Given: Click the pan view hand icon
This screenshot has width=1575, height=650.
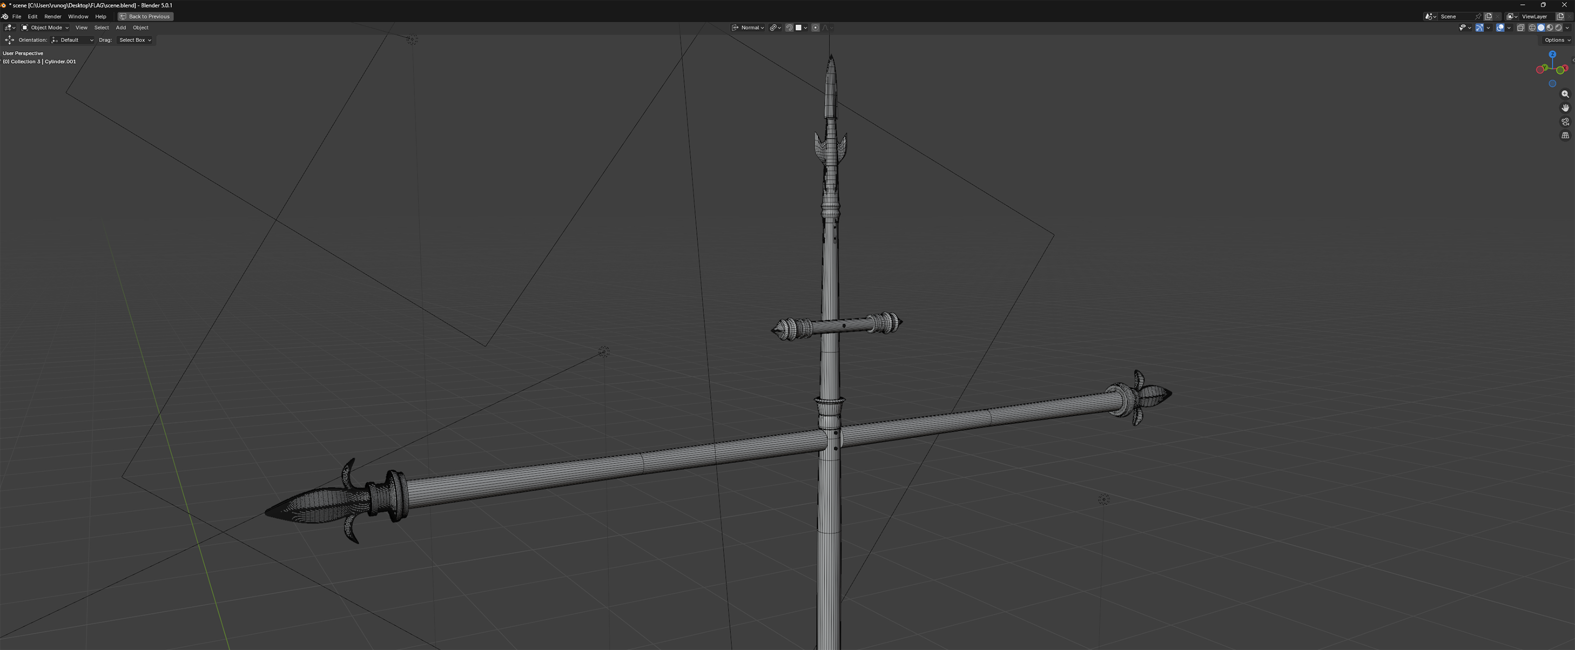Looking at the screenshot, I should (x=1565, y=108).
